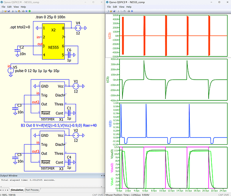Select voltage source V4 symbol
This screenshot has height=196, width=231.
point(78,28)
